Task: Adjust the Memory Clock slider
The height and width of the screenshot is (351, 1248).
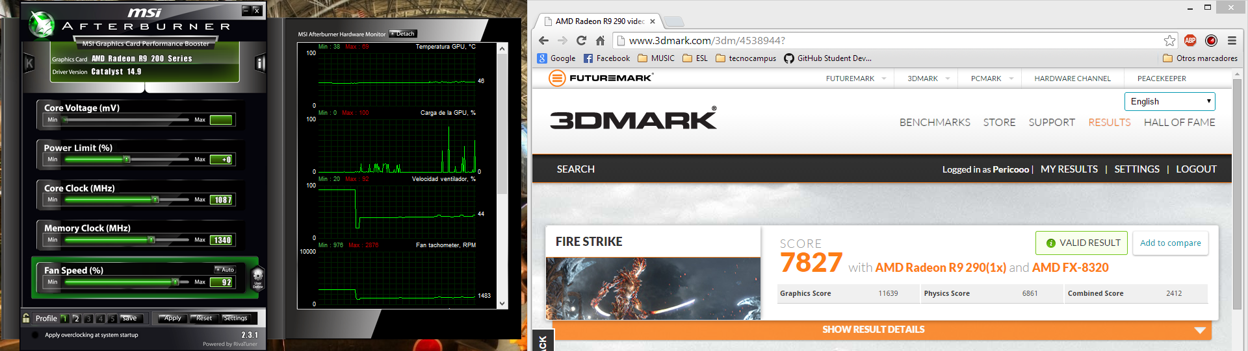Action: click(151, 239)
